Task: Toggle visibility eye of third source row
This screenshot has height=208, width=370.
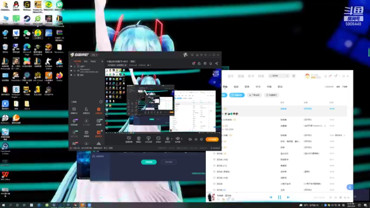Action: click(x=71, y=75)
